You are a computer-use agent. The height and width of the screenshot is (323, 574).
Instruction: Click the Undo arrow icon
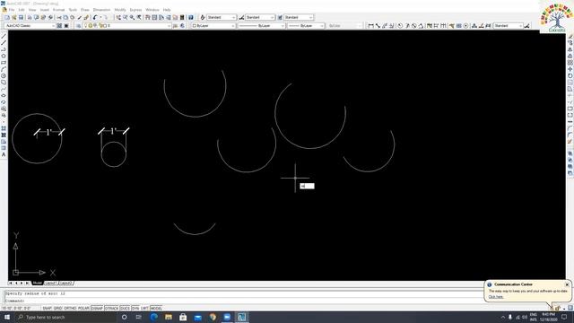coord(95,17)
